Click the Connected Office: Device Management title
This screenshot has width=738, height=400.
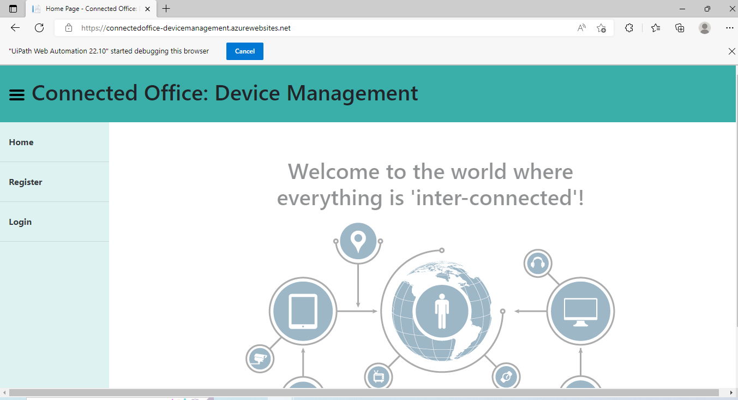[225, 93]
